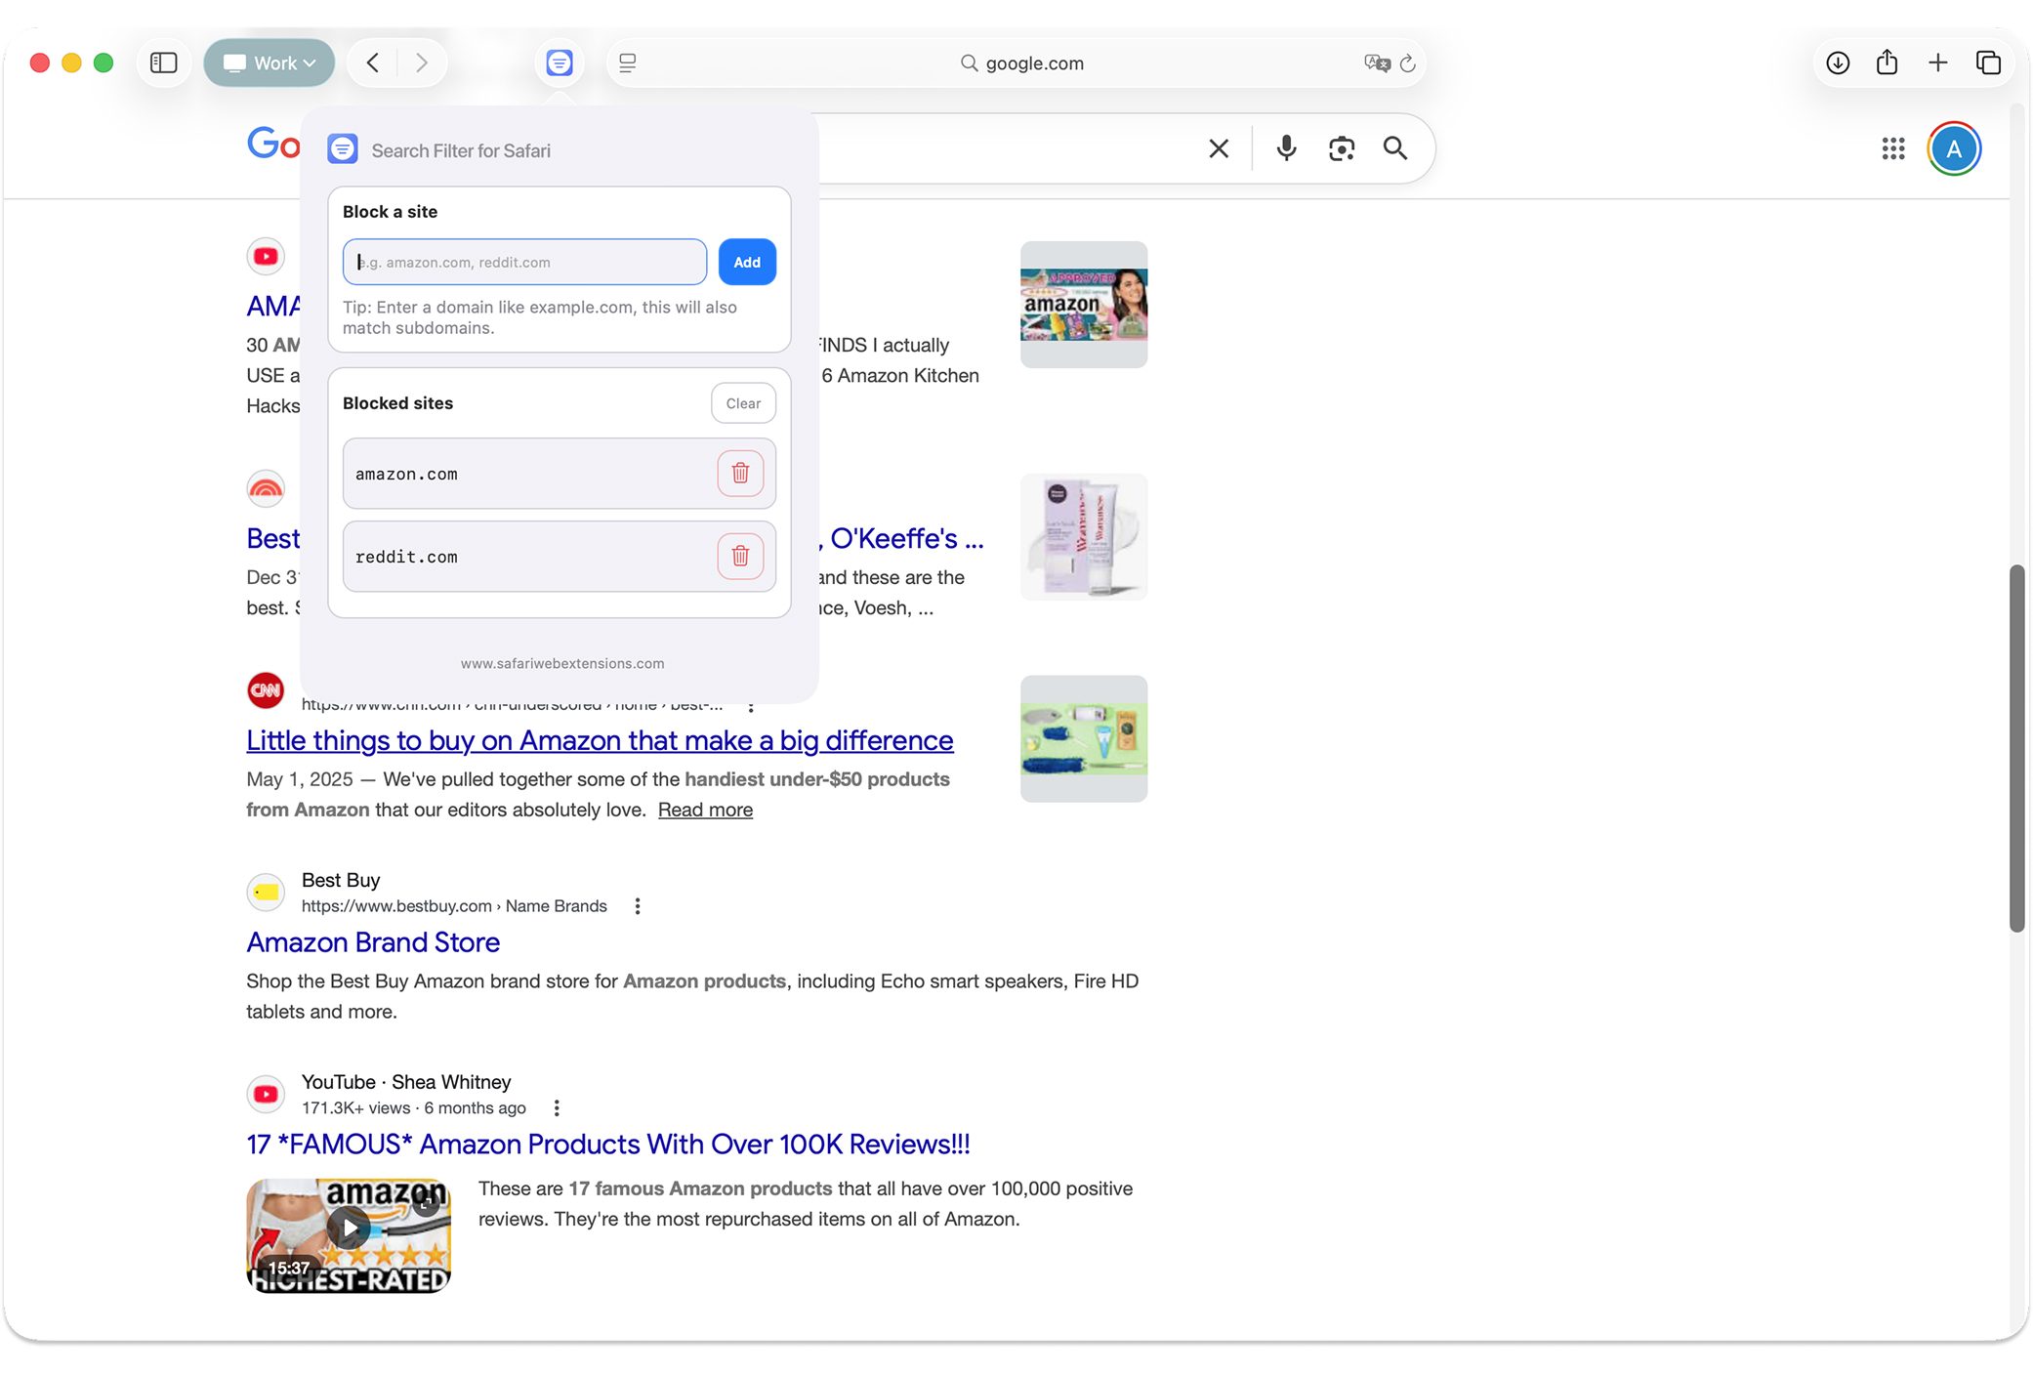Click the page vertical scrollbar

(2016, 748)
